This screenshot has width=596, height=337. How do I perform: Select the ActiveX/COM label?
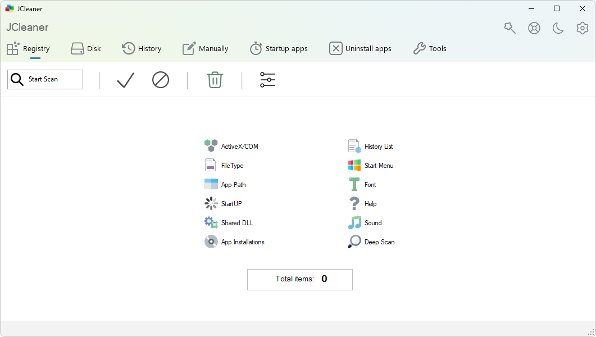(239, 146)
